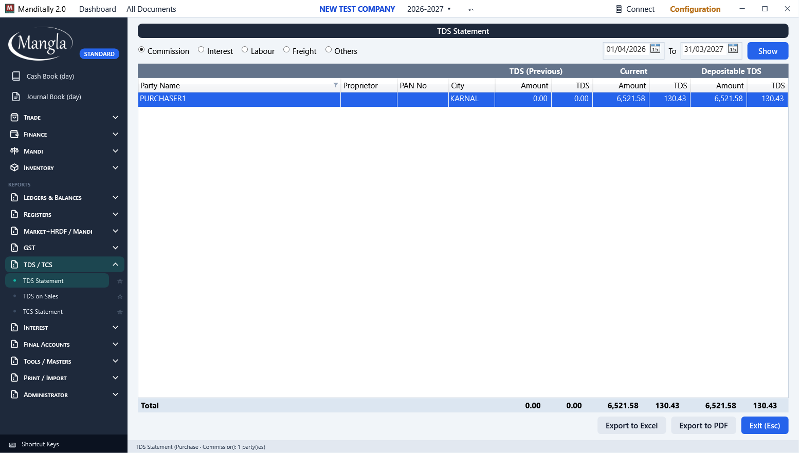Click Export to PDF
Screen dimensions: 799x453
click(703, 425)
